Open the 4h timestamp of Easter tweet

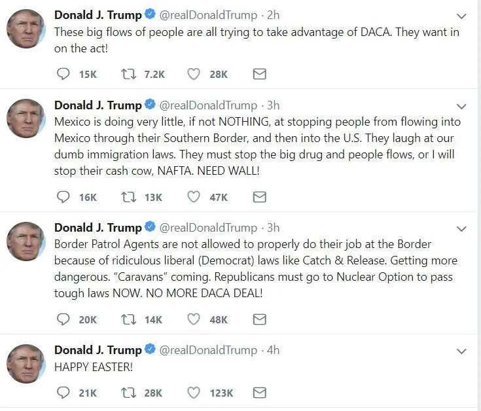[273, 350]
